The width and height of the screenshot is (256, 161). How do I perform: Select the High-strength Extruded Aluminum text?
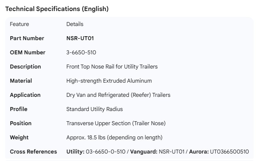click(109, 81)
